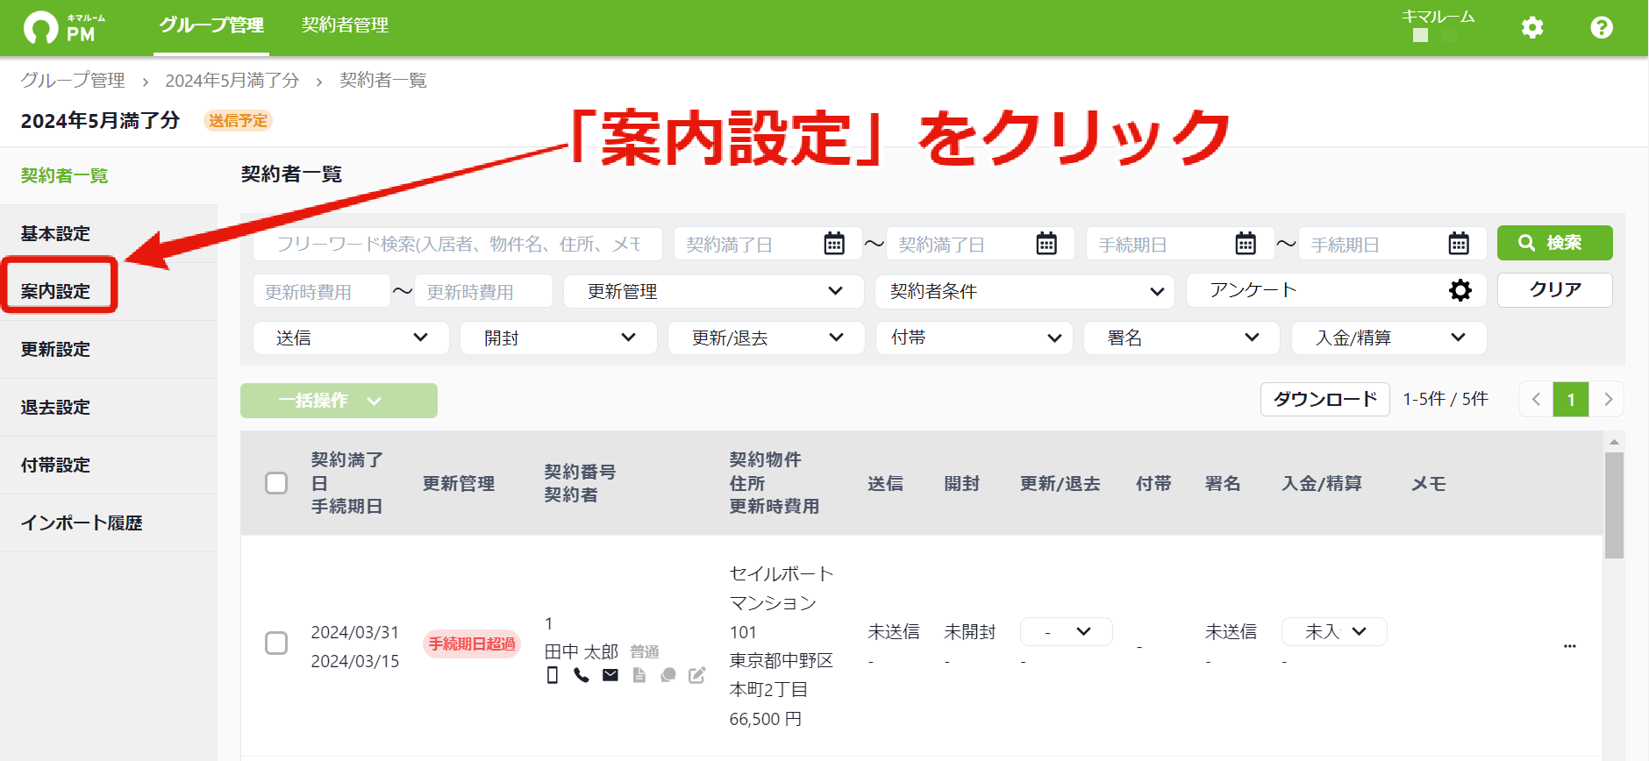This screenshot has height=761, width=1649.
Task: Click the メモ column header
Action: (x=1429, y=483)
